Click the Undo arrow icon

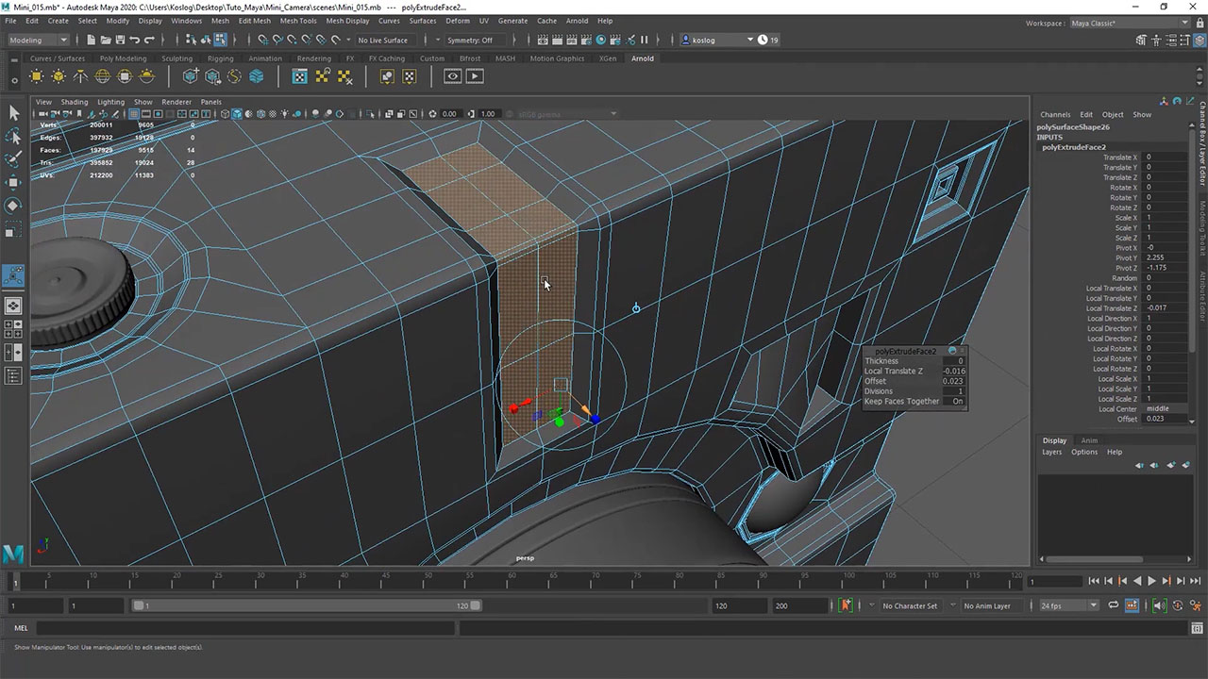(x=135, y=40)
